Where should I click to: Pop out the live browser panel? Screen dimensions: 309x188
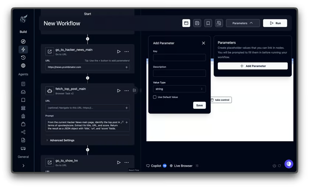tap(197, 166)
